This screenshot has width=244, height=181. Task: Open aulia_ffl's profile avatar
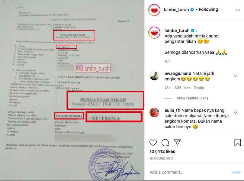(154, 112)
